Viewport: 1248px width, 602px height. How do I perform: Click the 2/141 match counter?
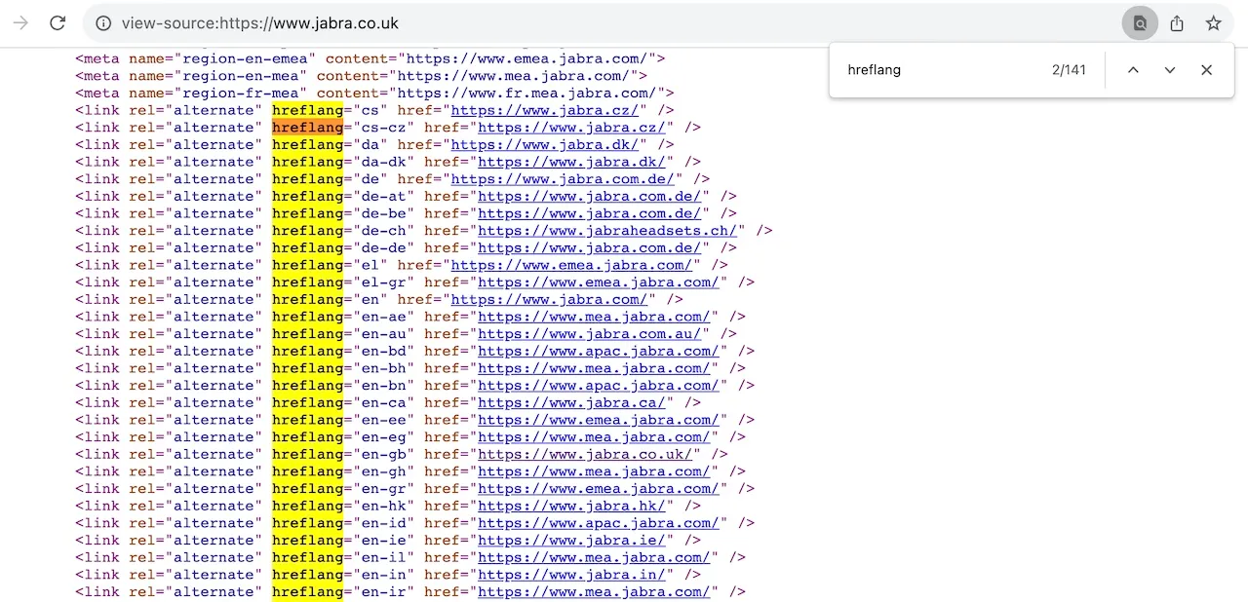click(1069, 70)
